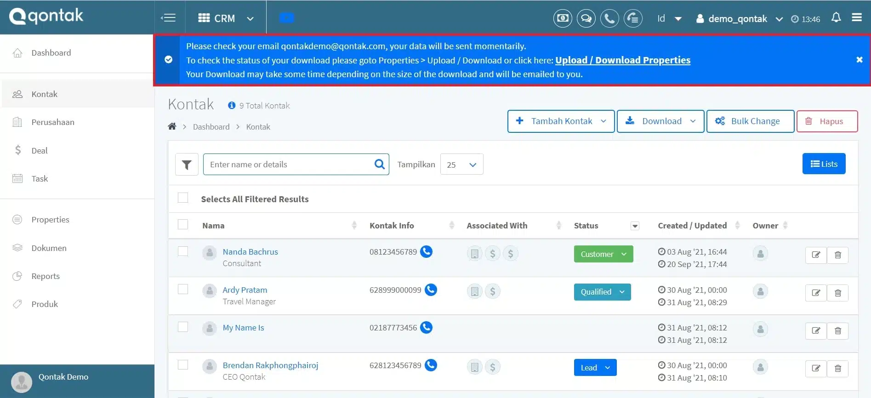The width and height of the screenshot is (871, 398).
Task: Collapse the sidebar with the hamburger-arrow icon
Action: [168, 18]
